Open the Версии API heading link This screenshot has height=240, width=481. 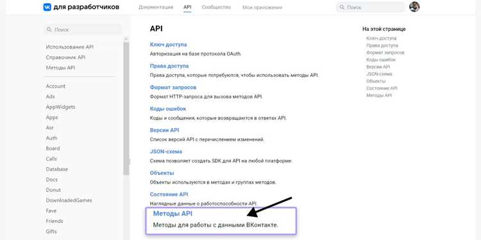(164, 131)
